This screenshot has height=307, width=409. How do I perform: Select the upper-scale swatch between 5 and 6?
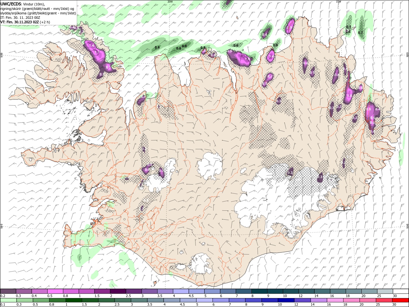[x=212, y=291]
